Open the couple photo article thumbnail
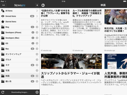Screen dimensions: 127x95 pos(116,17)
